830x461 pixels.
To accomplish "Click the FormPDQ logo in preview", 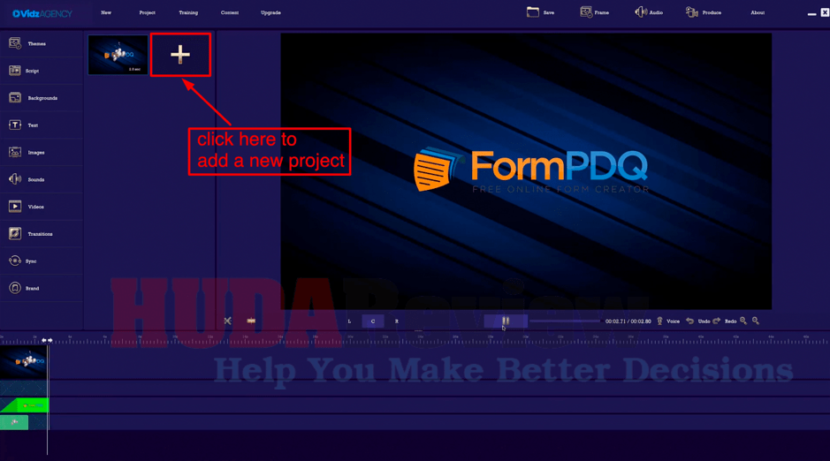I will coord(530,170).
